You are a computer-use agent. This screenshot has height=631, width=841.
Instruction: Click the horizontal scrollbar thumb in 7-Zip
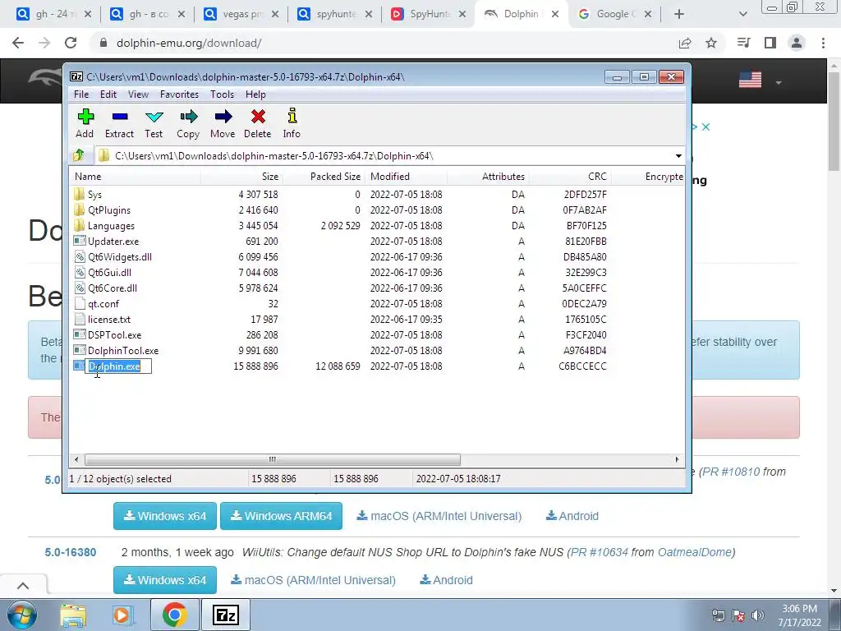pyautogui.click(x=273, y=460)
